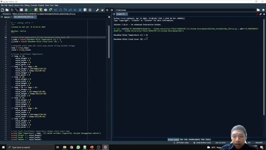
Task: Start debugging the file icon
Action: click(55, 10)
